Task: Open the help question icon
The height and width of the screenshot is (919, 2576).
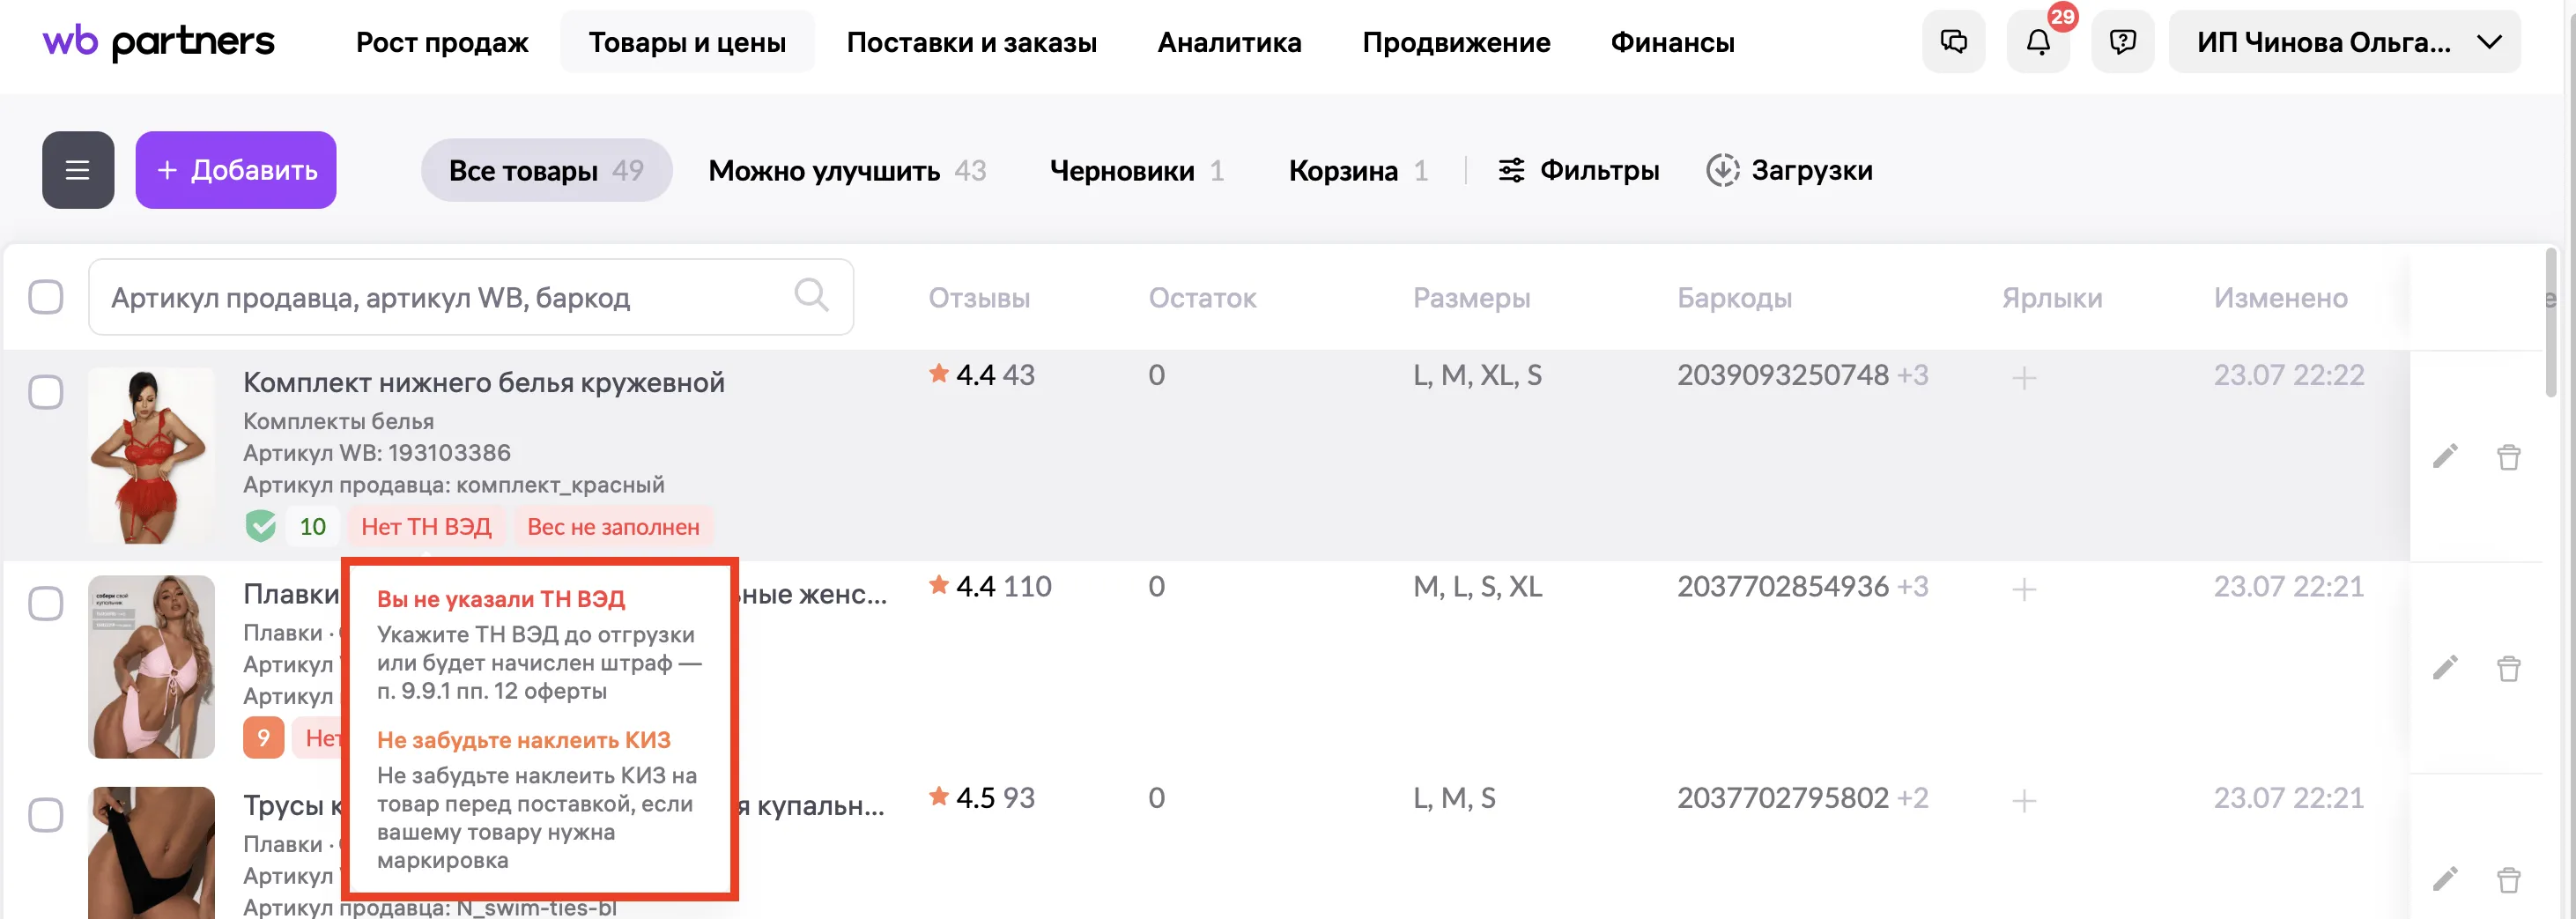Action: pyautogui.click(x=2122, y=42)
